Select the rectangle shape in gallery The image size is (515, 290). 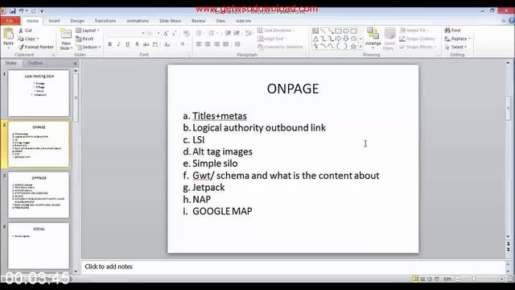(x=338, y=31)
